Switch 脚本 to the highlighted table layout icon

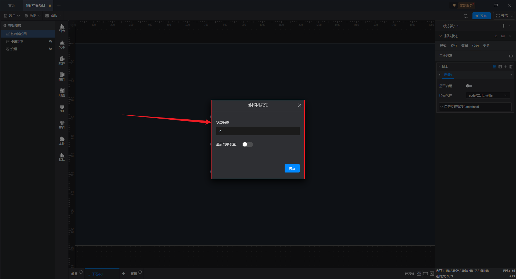coord(494,67)
